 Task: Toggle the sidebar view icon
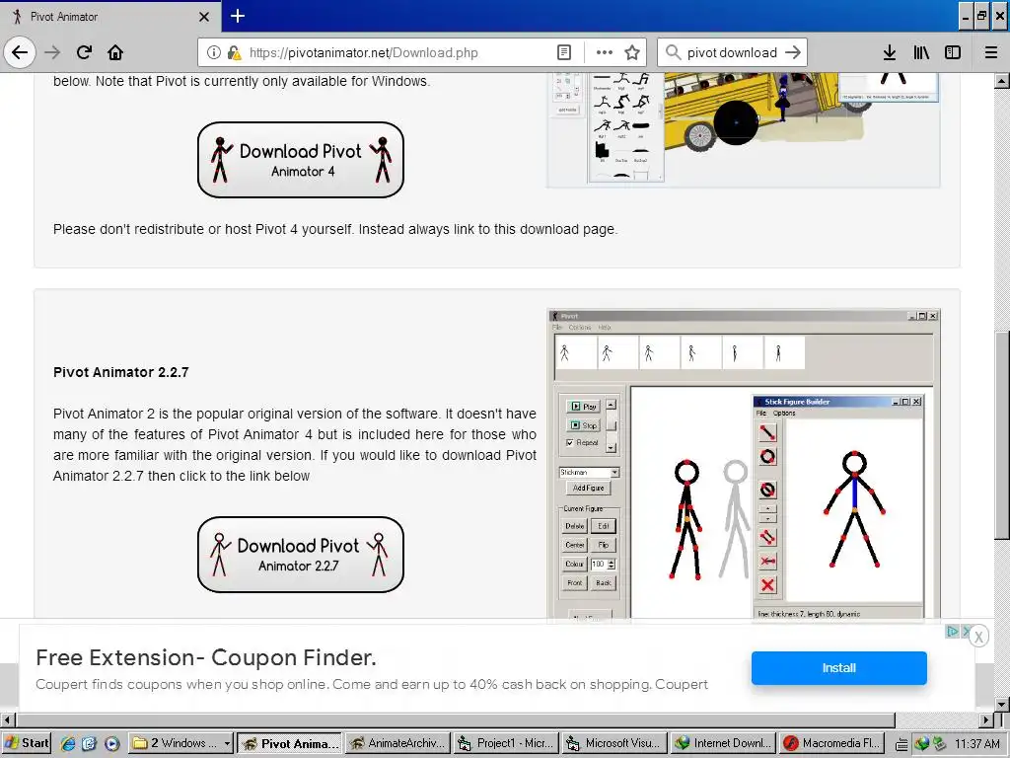pyautogui.click(x=953, y=52)
